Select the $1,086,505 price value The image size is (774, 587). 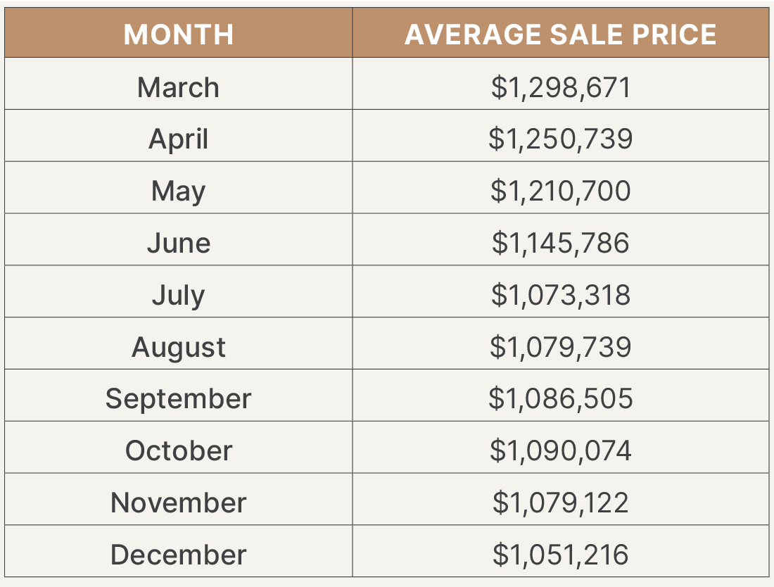[x=560, y=398]
